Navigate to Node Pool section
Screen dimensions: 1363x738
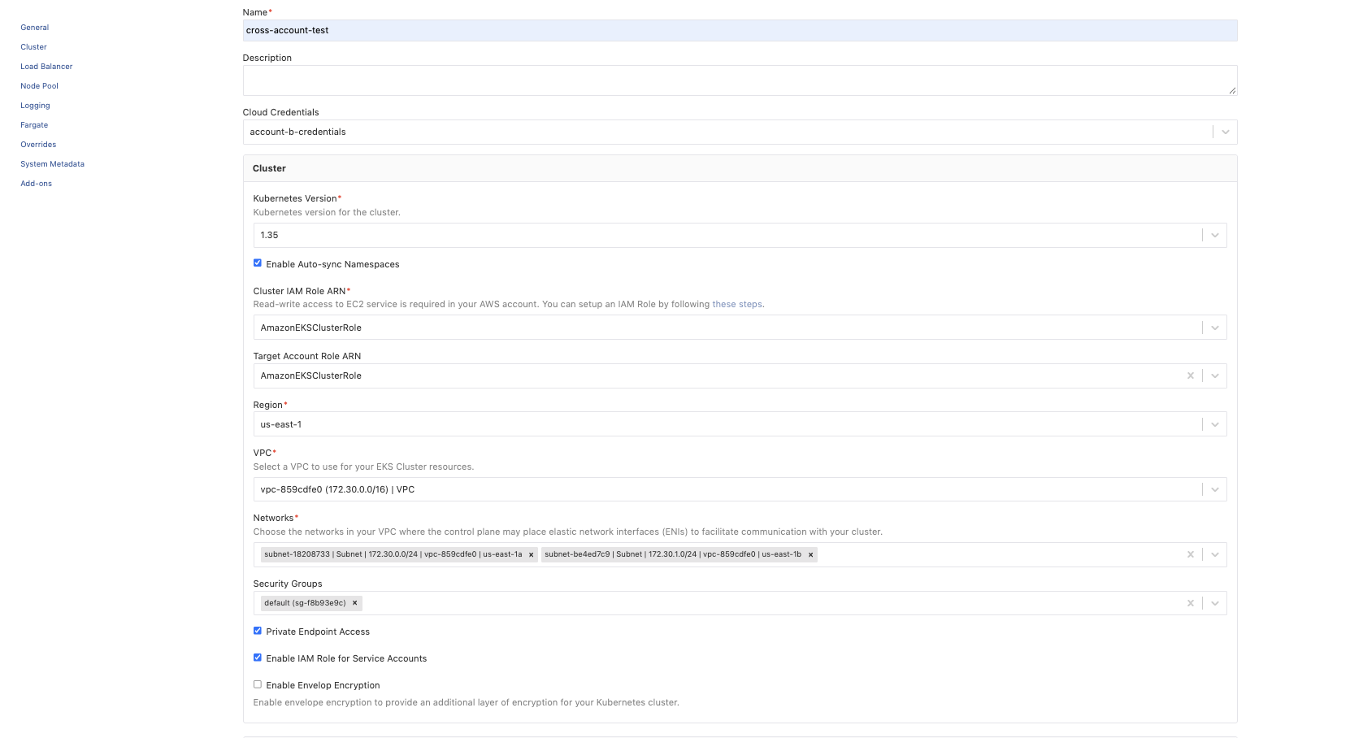[x=40, y=86]
